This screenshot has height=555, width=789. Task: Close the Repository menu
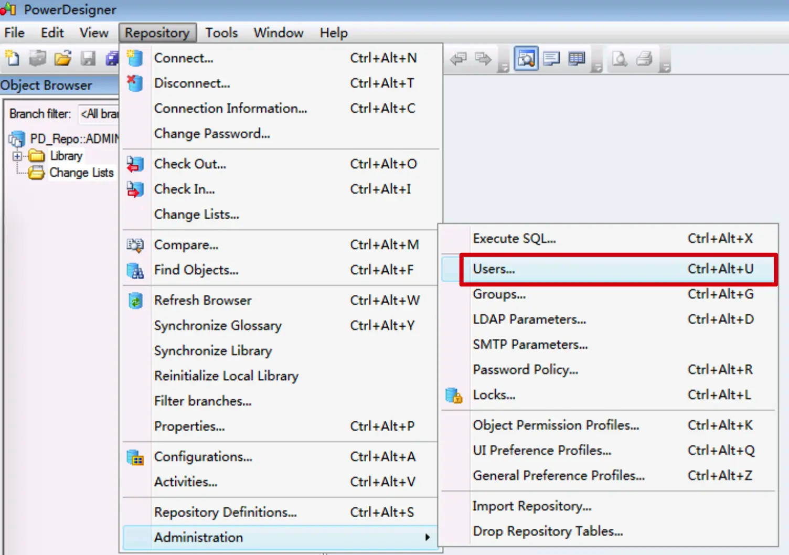157,33
